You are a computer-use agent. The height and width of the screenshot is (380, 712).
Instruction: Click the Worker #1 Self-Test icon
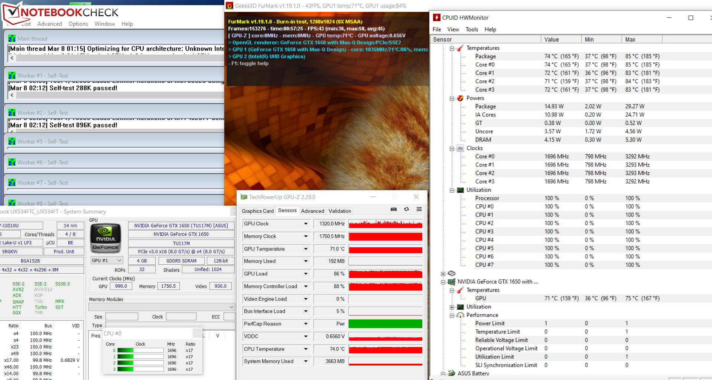click(12, 76)
